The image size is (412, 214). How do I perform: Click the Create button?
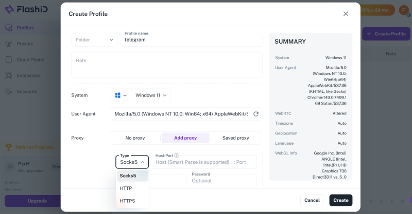coord(340,200)
